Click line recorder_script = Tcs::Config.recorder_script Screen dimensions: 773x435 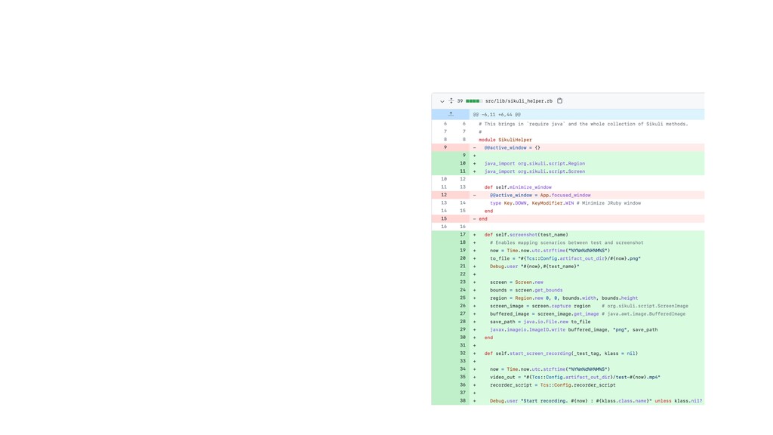[553, 384]
